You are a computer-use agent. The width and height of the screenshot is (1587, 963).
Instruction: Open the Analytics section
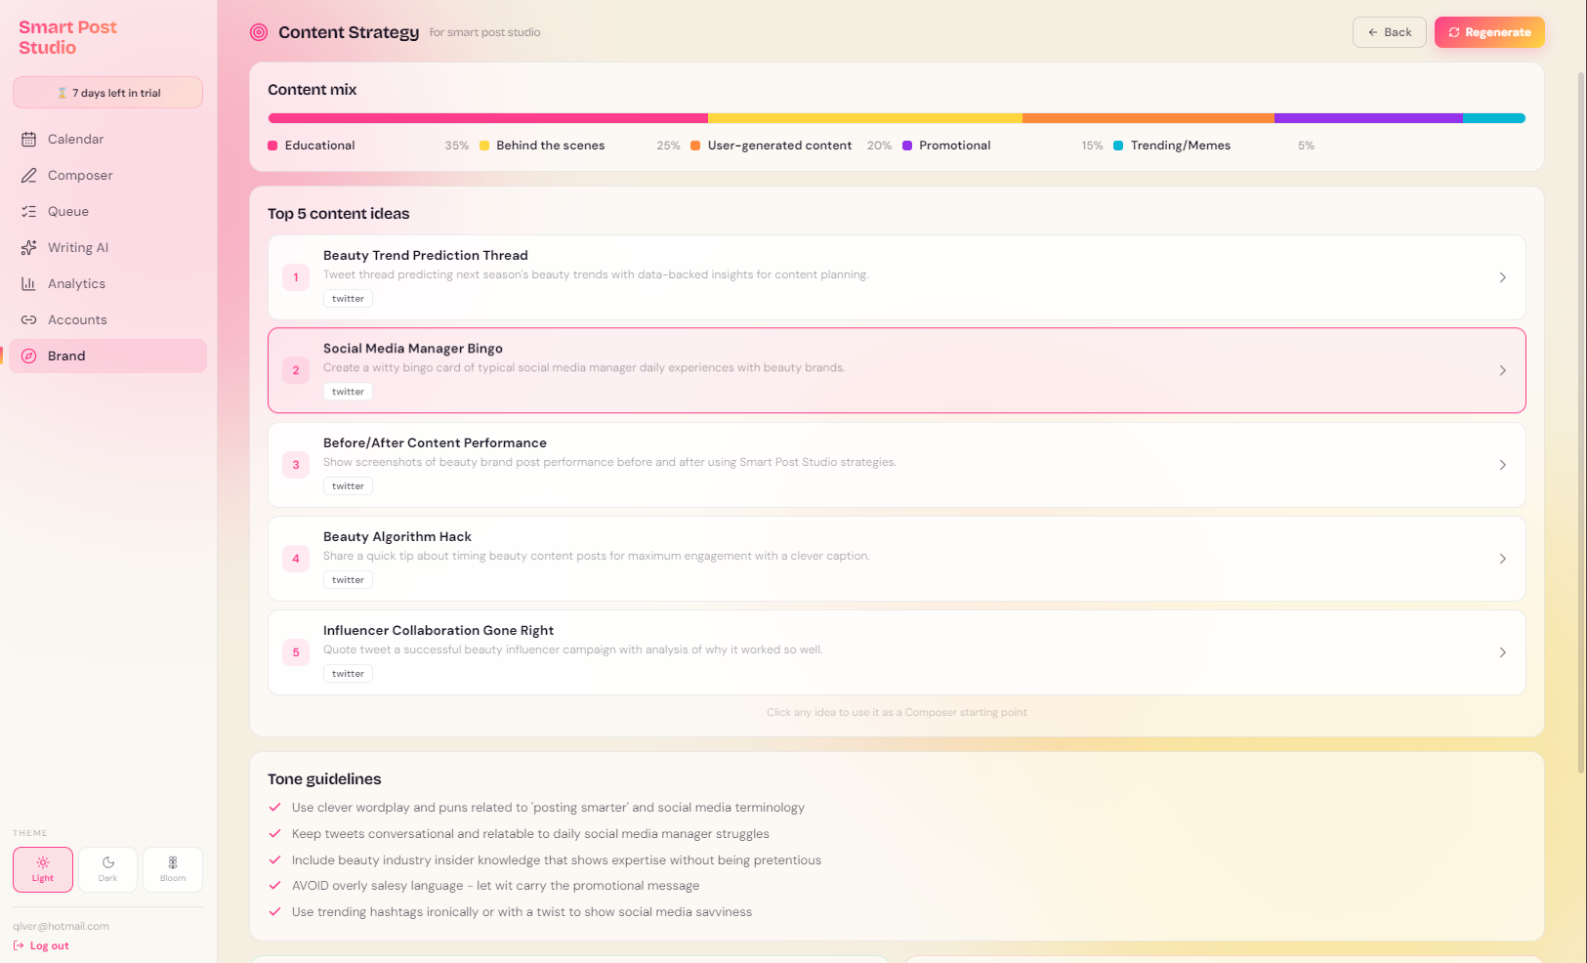tap(107, 284)
